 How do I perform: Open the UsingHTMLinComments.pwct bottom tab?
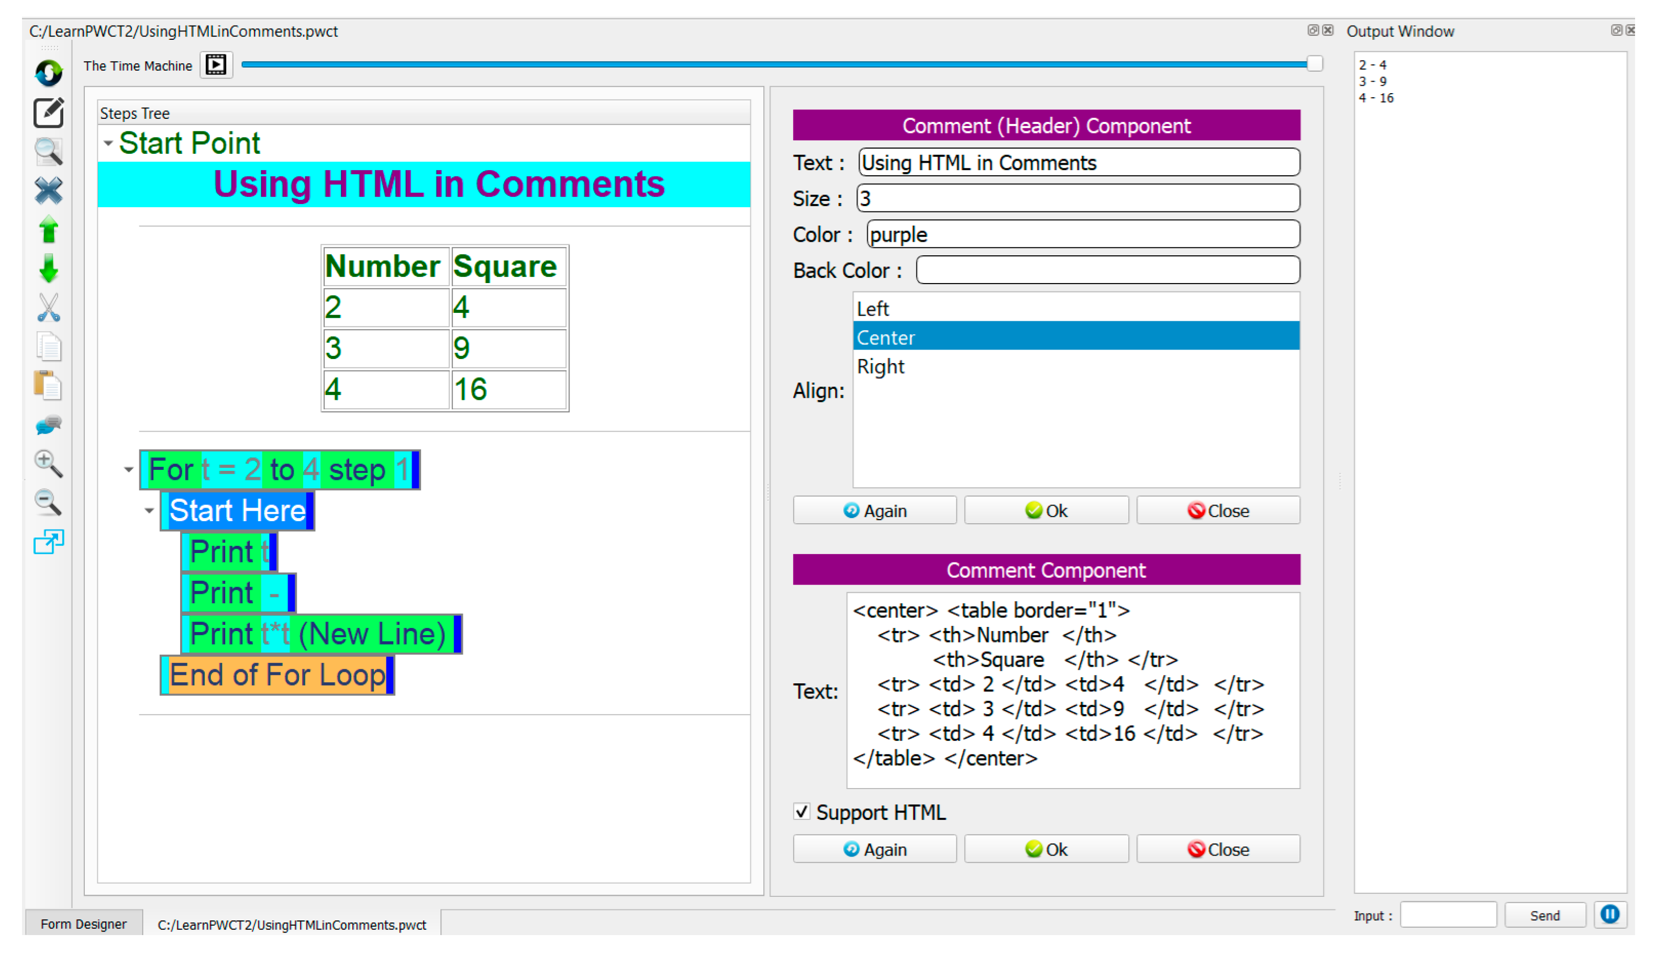(x=292, y=925)
